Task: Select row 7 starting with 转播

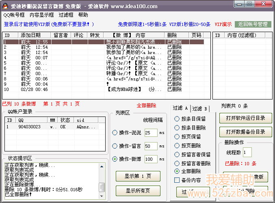Action: (x=104, y=73)
